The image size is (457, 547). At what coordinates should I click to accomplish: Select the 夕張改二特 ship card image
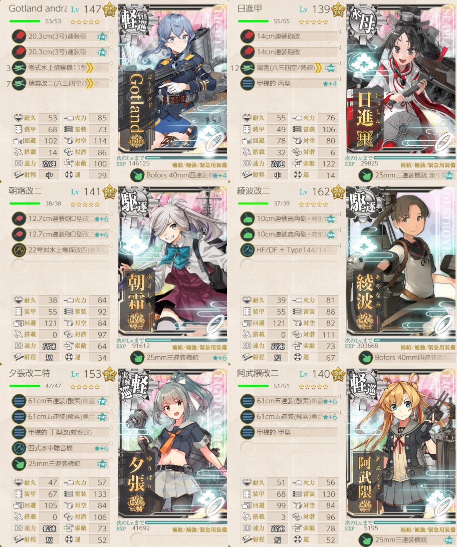pyautogui.click(x=173, y=444)
